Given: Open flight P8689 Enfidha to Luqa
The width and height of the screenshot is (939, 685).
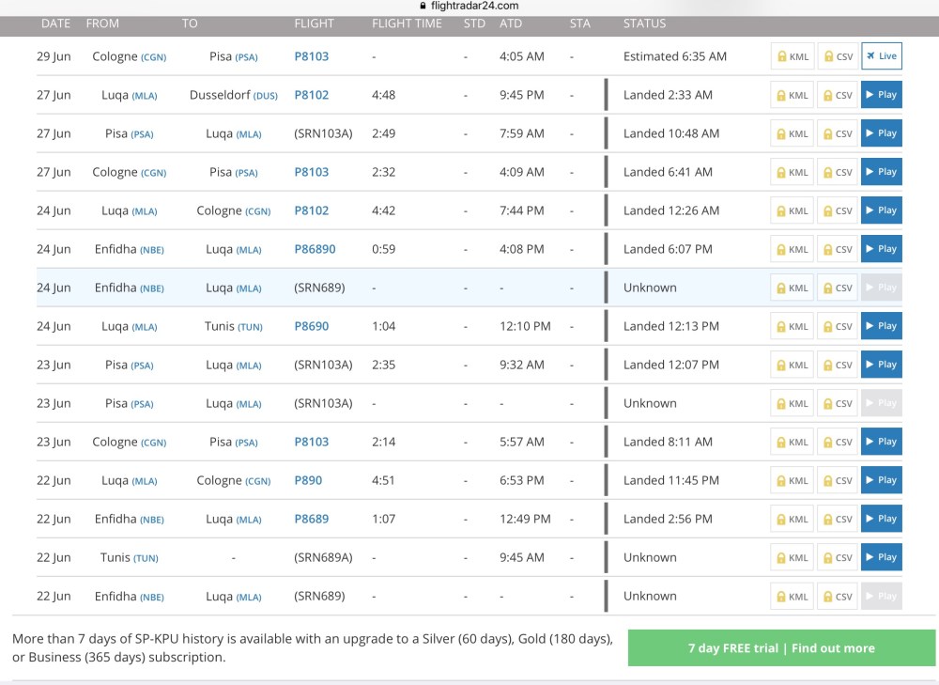Looking at the screenshot, I should point(311,519).
